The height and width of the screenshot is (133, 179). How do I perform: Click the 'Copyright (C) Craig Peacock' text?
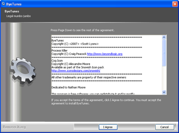[x=69, y=54]
